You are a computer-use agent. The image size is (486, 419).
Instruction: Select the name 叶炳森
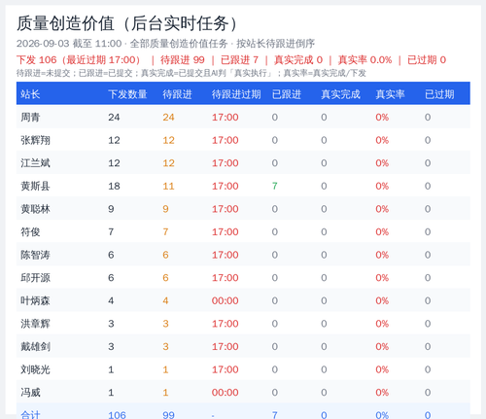click(35, 300)
